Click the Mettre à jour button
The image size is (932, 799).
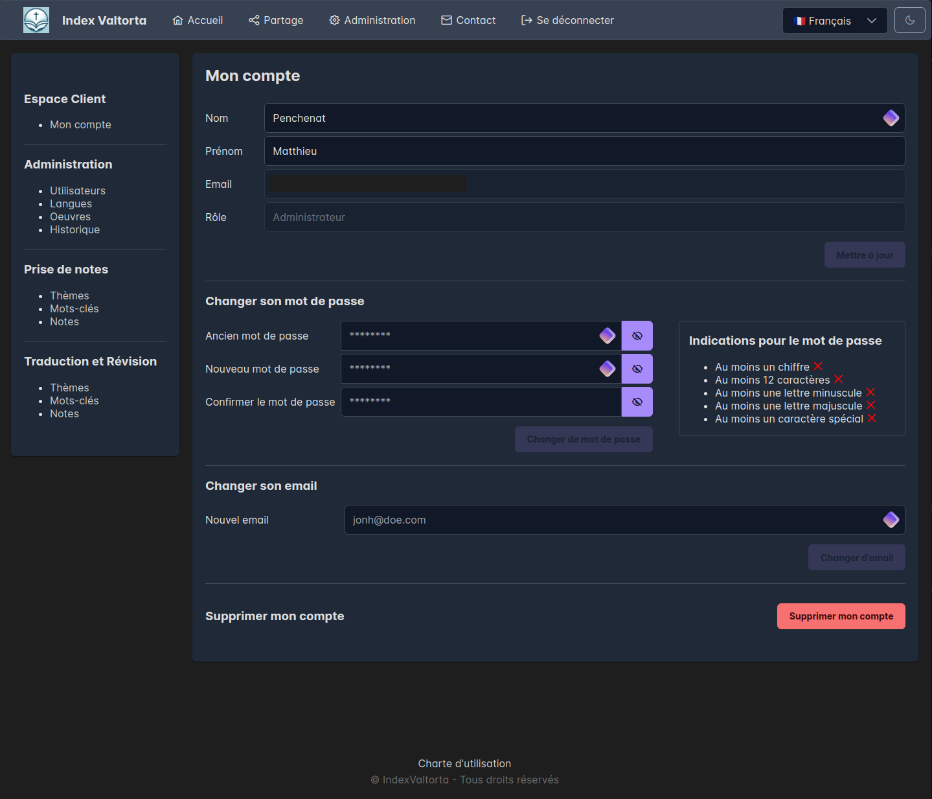pos(864,255)
